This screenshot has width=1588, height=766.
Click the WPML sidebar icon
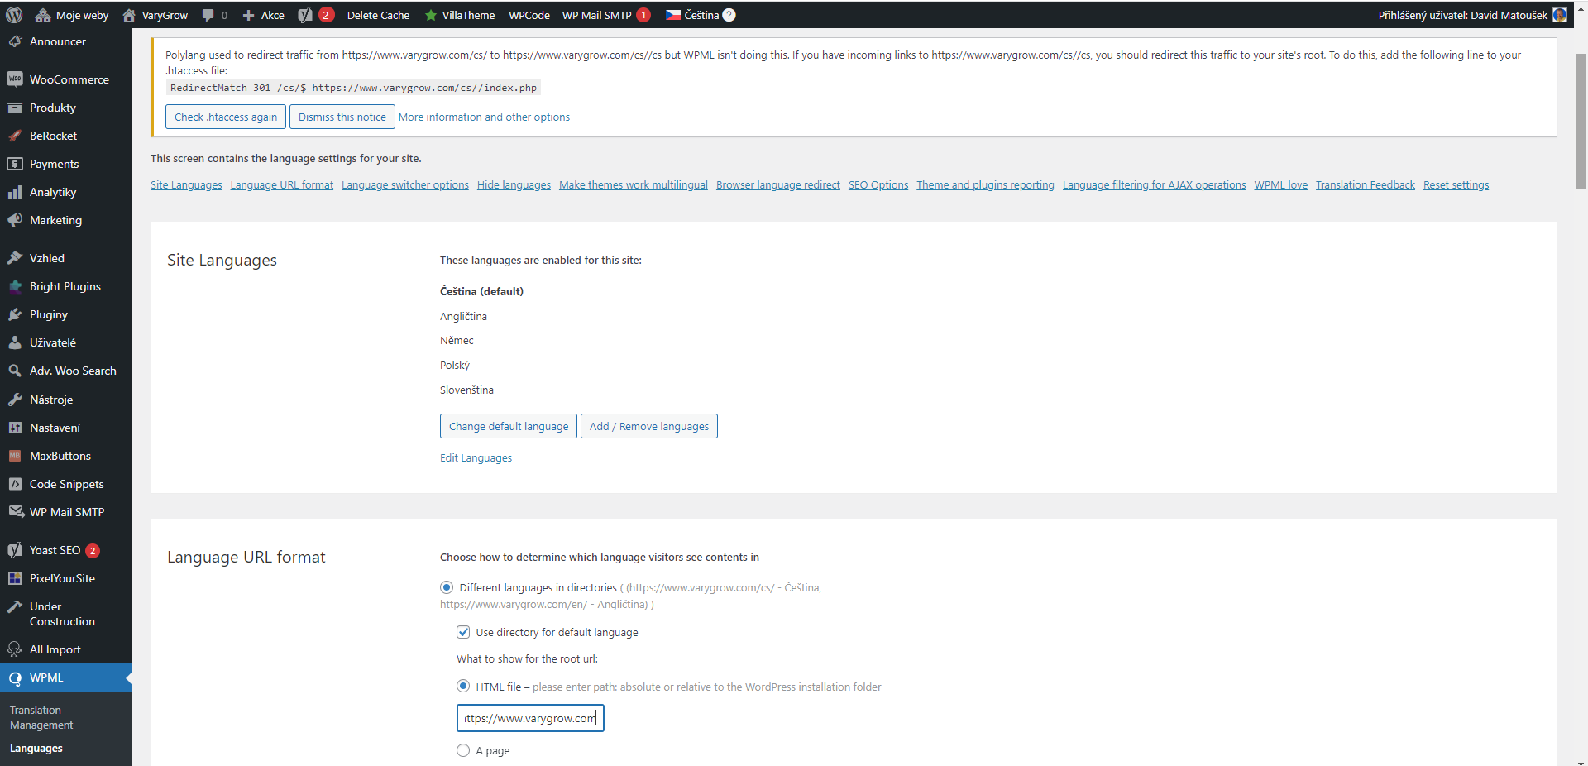(x=15, y=677)
